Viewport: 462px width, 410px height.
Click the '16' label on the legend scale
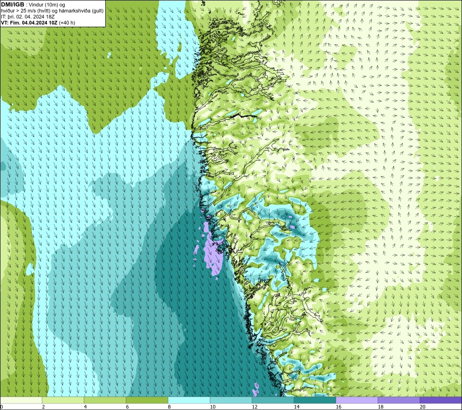tap(339, 407)
